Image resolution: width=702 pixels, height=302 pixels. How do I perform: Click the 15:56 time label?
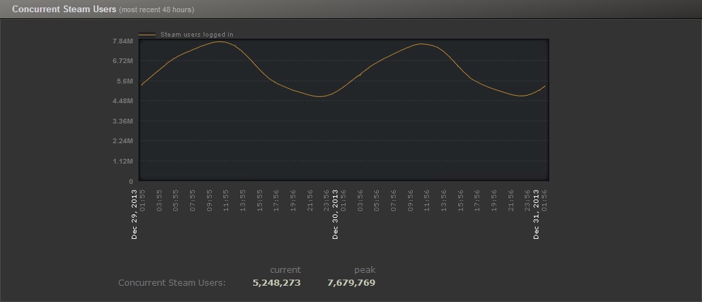point(461,200)
